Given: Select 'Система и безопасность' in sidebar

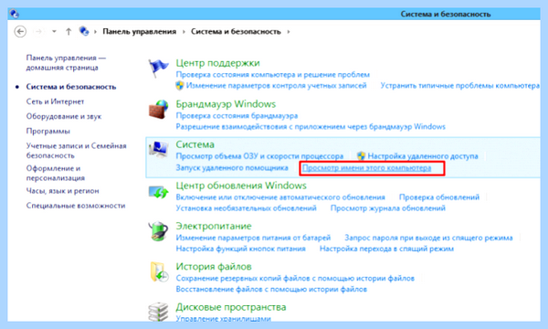Looking at the screenshot, I should coord(71,87).
